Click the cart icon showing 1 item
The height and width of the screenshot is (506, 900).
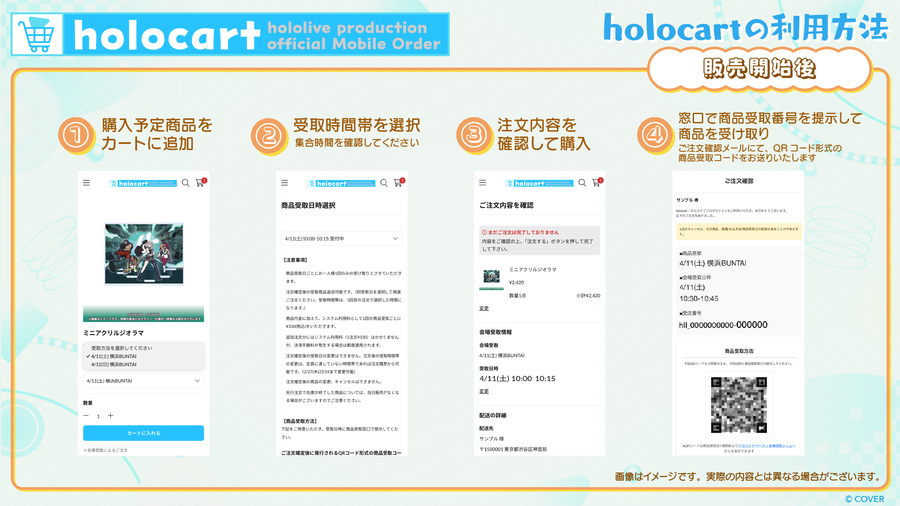click(x=200, y=183)
